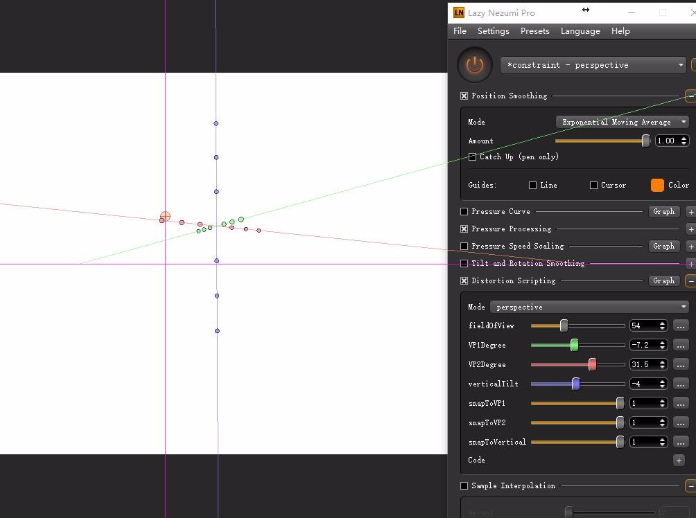696x518 pixels.
Task: Enable the Line guide checkbox
Action: [532, 185]
